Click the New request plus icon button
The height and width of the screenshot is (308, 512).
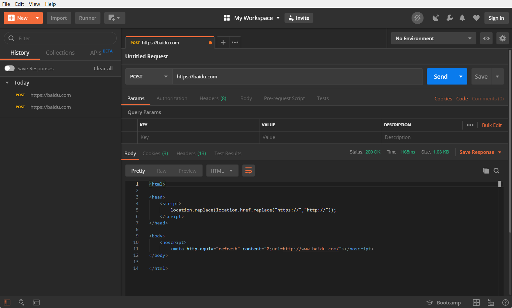click(x=18, y=18)
